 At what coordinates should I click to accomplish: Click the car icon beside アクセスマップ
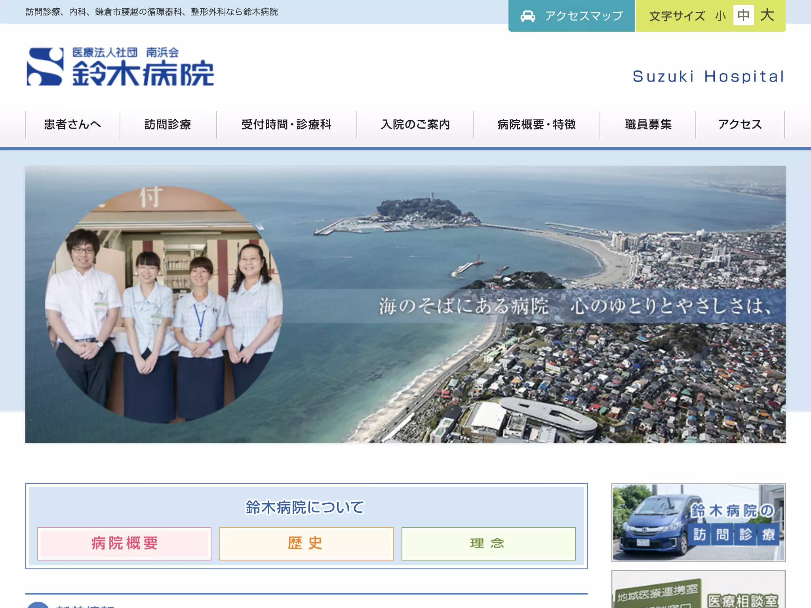527,16
